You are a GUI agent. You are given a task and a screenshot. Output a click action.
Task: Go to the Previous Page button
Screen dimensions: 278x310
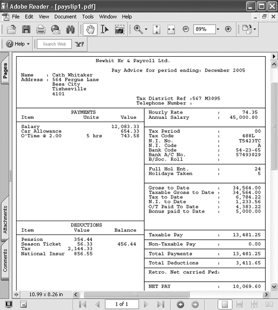click(x=97, y=304)
